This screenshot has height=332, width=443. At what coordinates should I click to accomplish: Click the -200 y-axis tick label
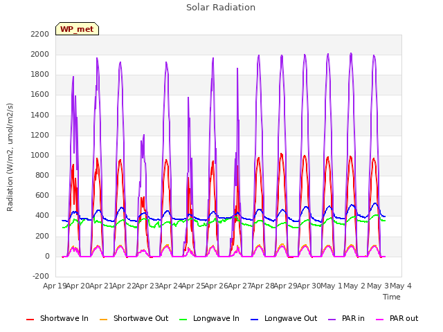pos(41,276)
